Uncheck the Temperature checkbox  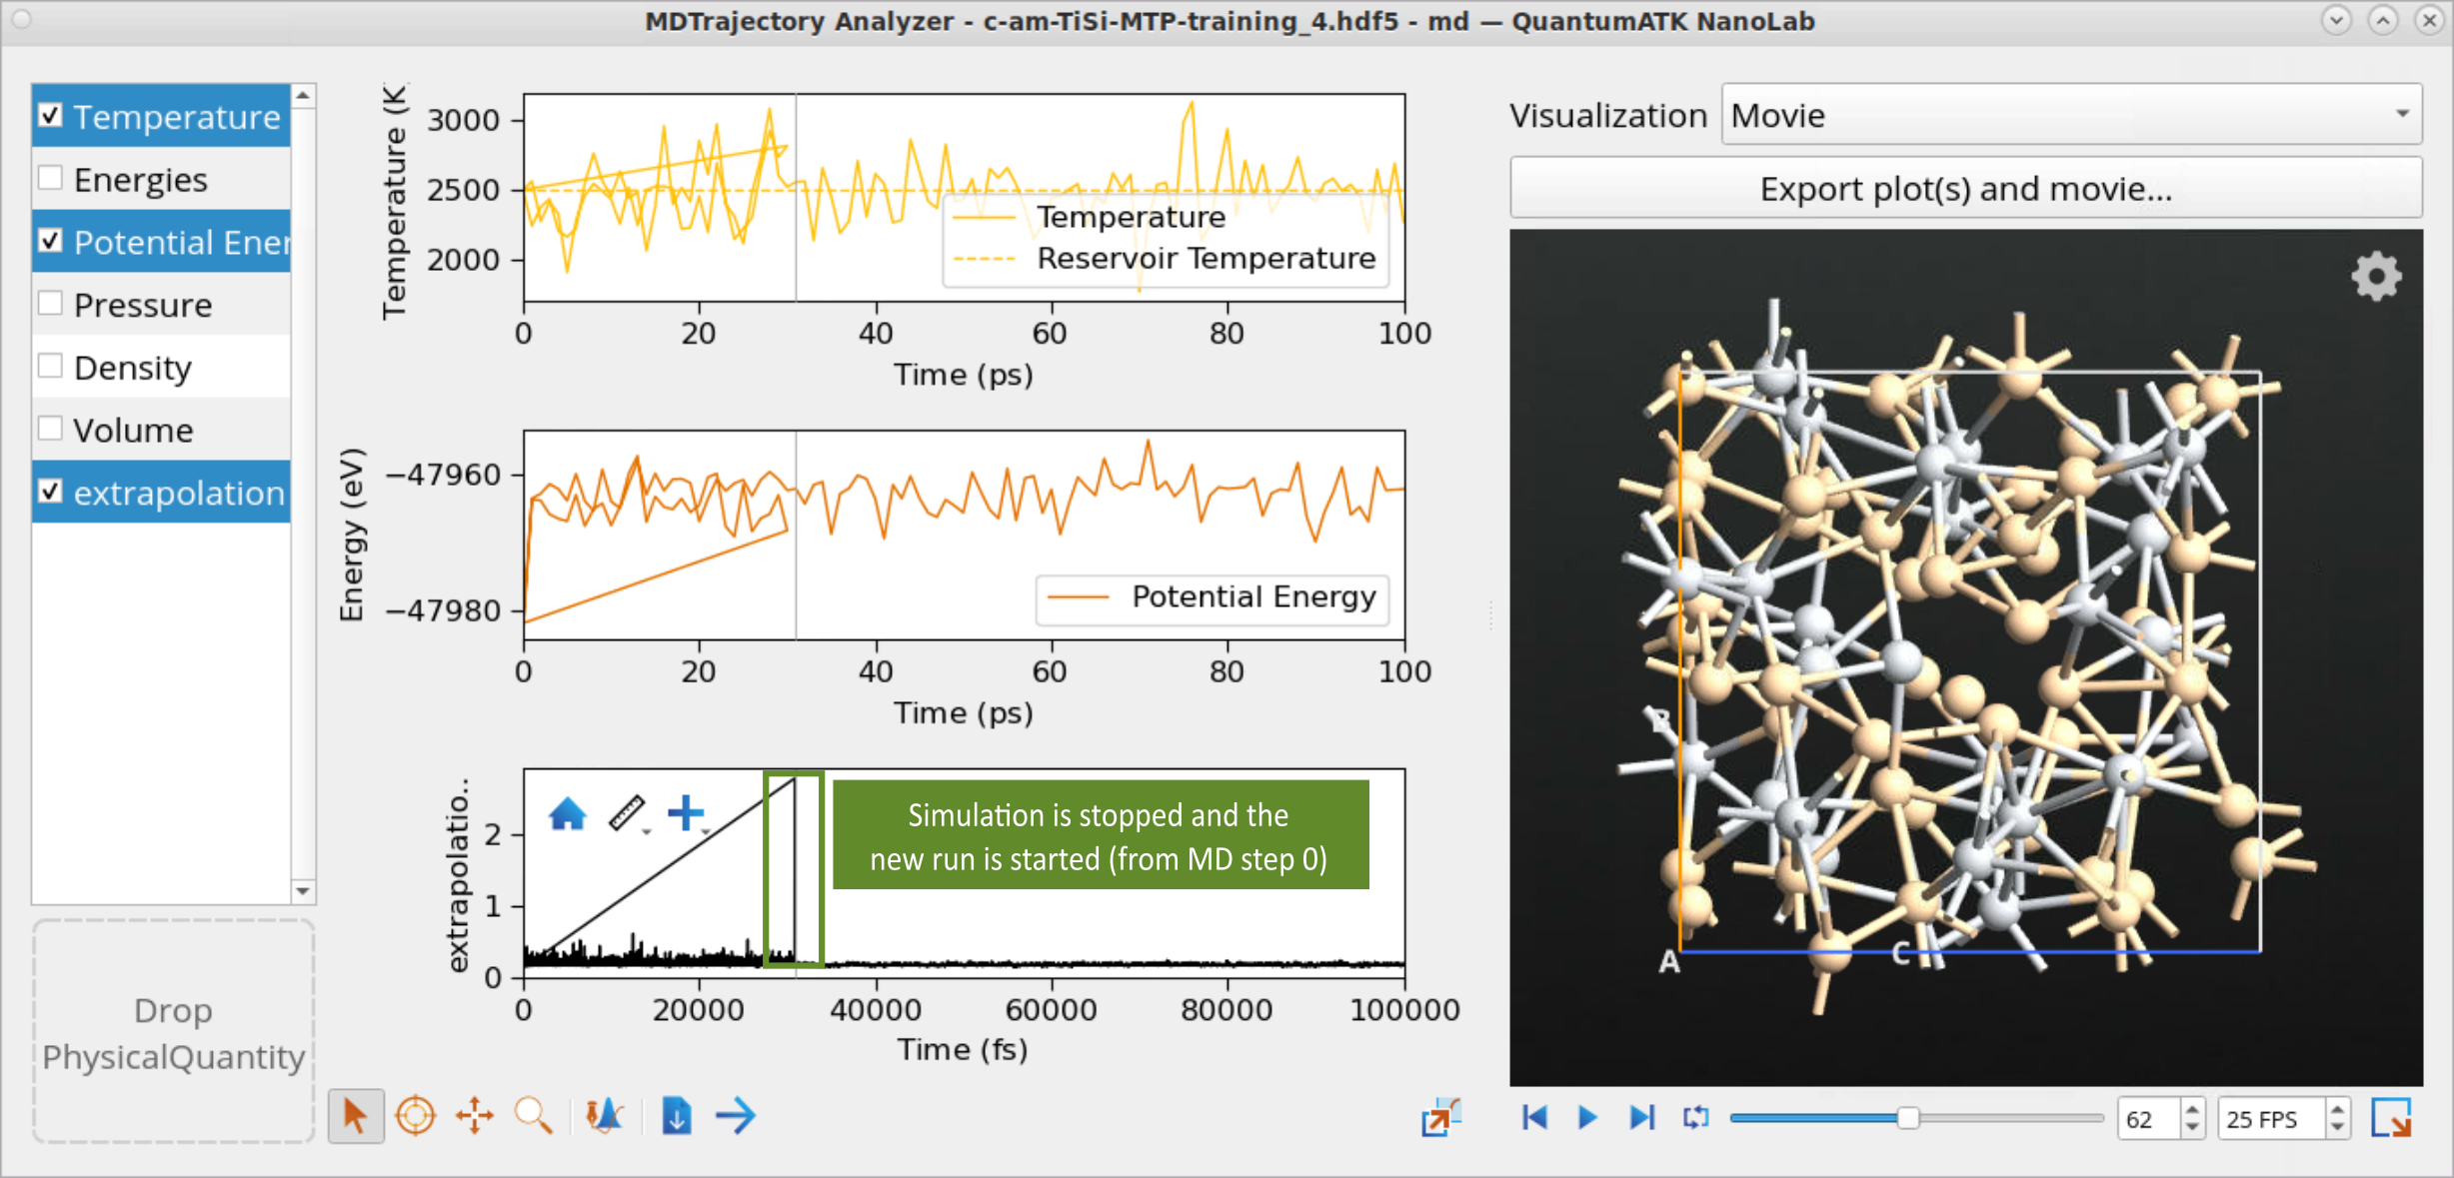(50, 116)
